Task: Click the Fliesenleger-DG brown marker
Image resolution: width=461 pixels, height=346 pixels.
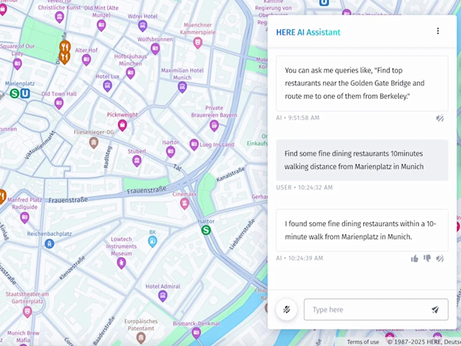Action: point(94,143)
